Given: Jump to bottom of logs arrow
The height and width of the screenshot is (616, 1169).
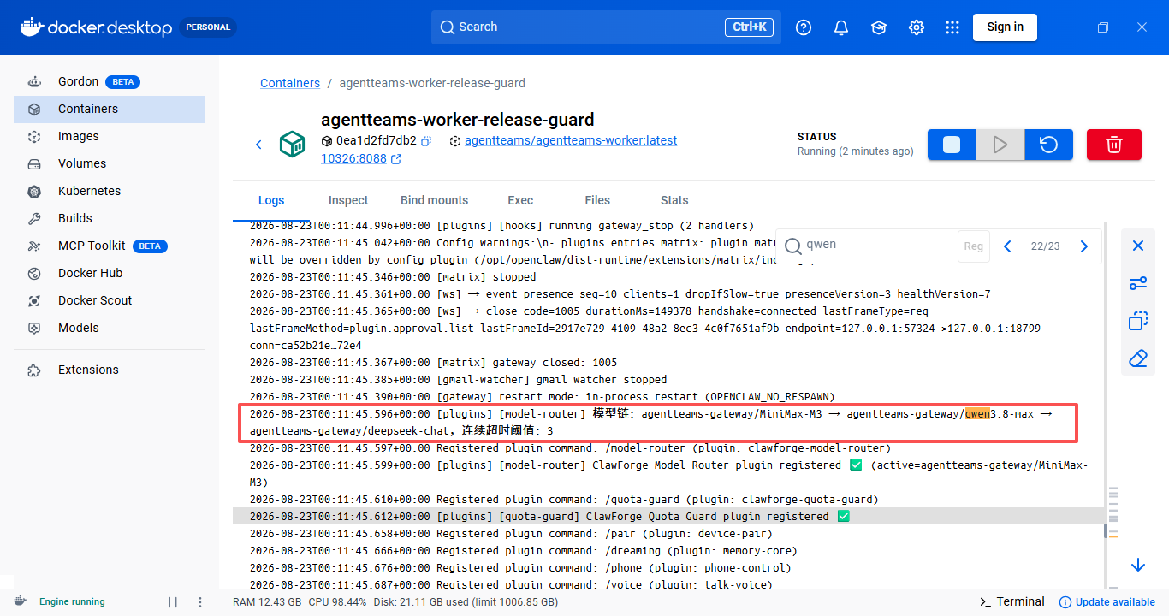Looking at the screenshot, I should coord(1138,565).
